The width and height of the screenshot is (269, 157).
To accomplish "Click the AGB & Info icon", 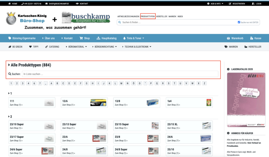I will click(x=208, y=4).
